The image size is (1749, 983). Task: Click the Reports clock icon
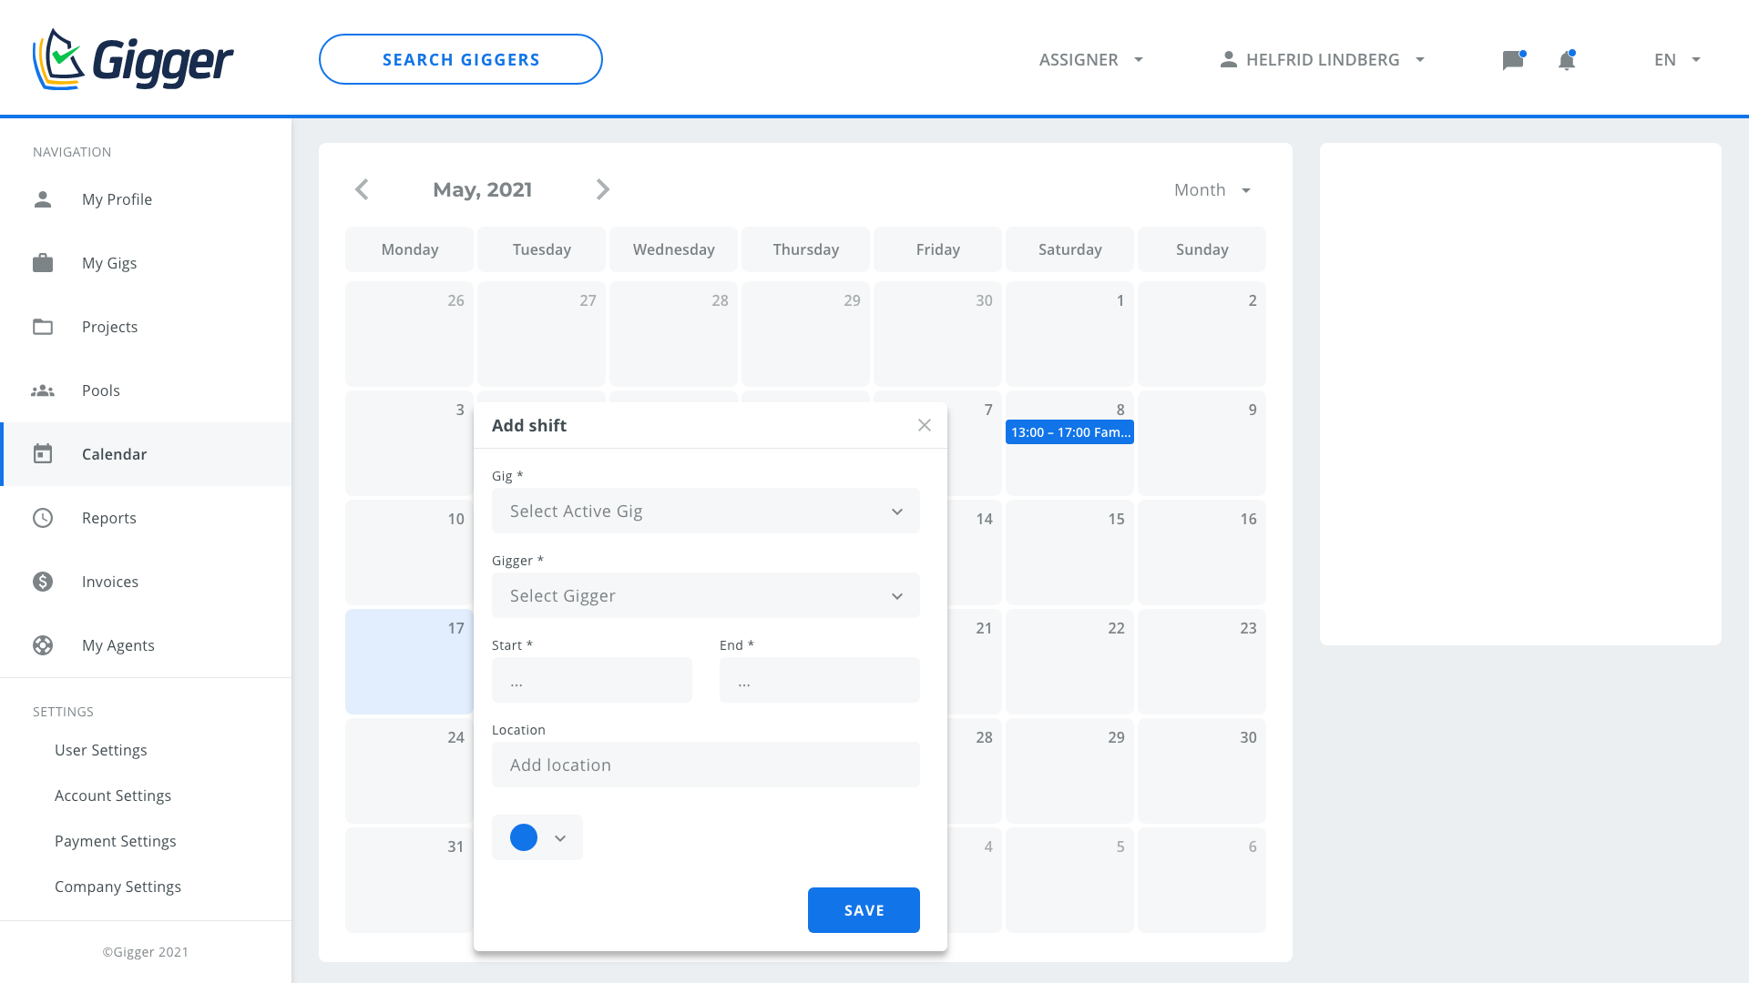pos(43,518)
